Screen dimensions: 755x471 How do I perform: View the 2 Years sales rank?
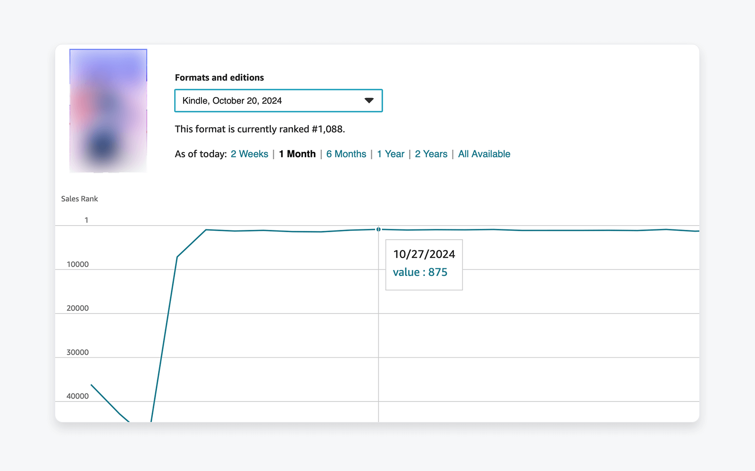pos(431,154)
